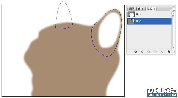The image size is (178, 98).
Task: Click the 耳朵 path thumbnail
Action: pyautogui.click(x=131, y=21)
